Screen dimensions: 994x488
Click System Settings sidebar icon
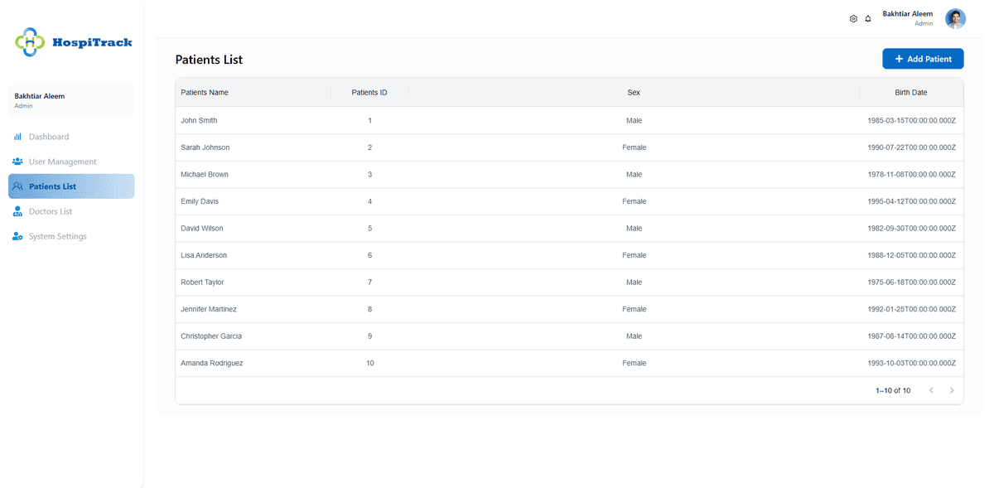(x=17, y=236)
